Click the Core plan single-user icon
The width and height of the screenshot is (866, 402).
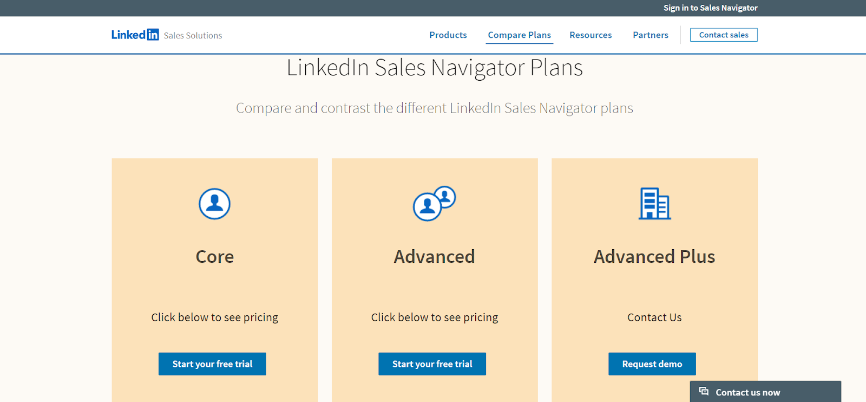point(214,204)
